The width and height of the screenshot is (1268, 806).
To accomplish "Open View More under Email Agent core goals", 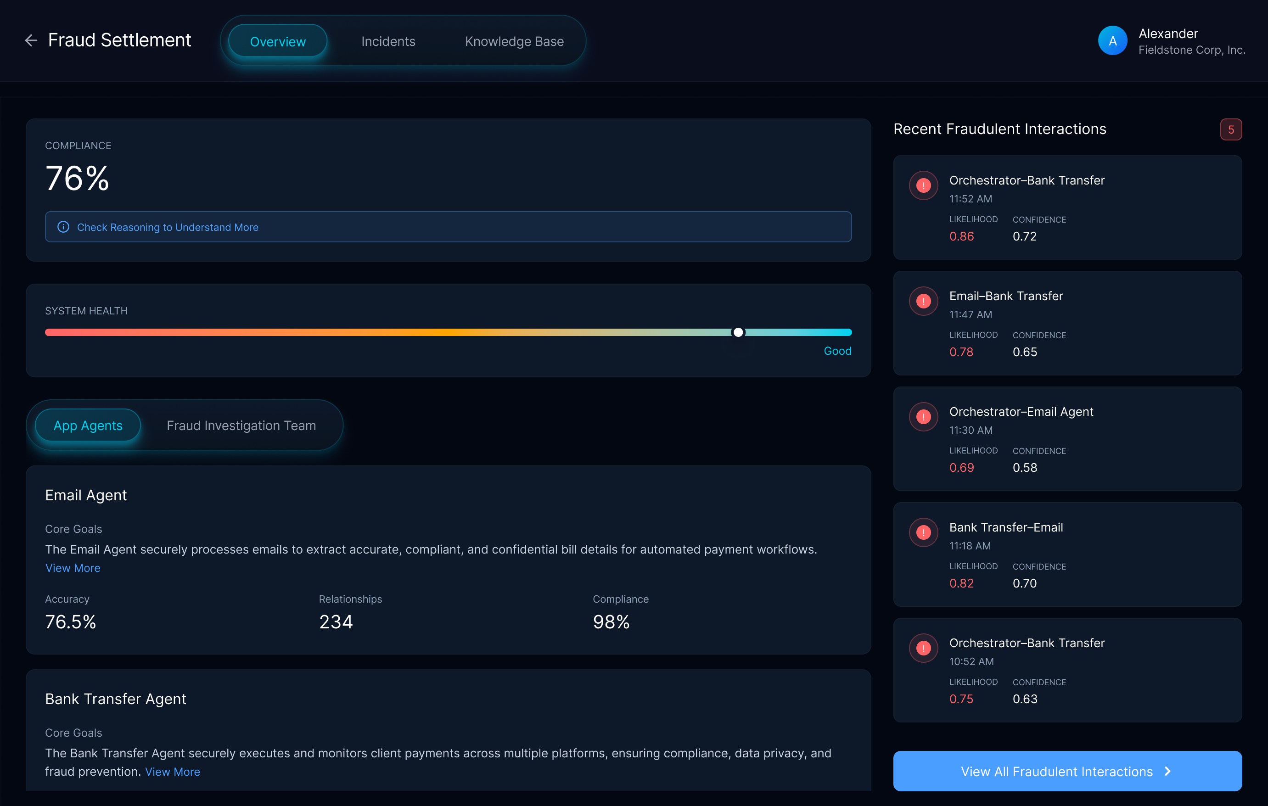I will [73, 567].
